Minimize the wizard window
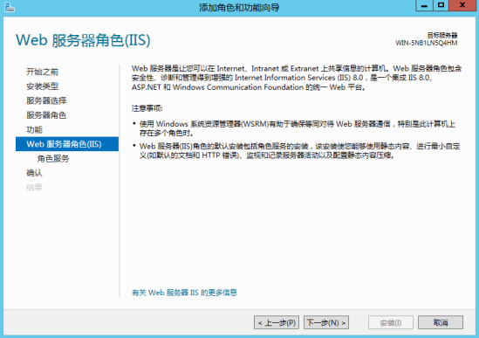 pyautogui.click(x=424, y=5)
